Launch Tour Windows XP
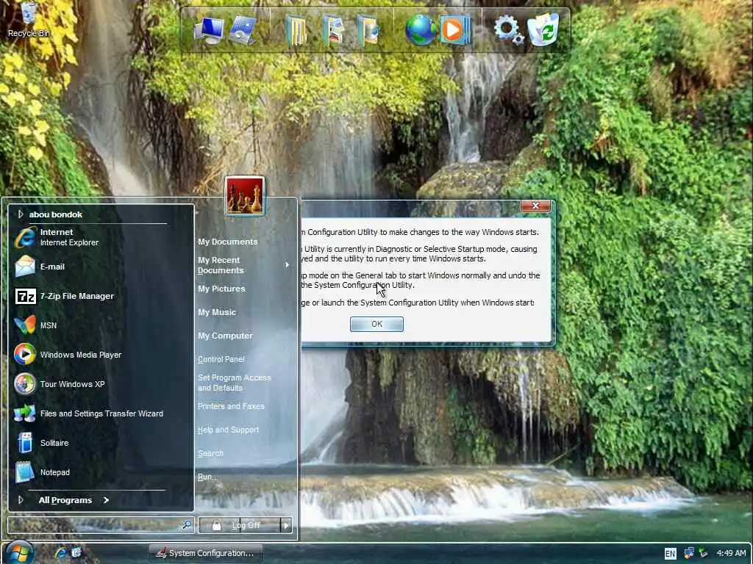 60,384
